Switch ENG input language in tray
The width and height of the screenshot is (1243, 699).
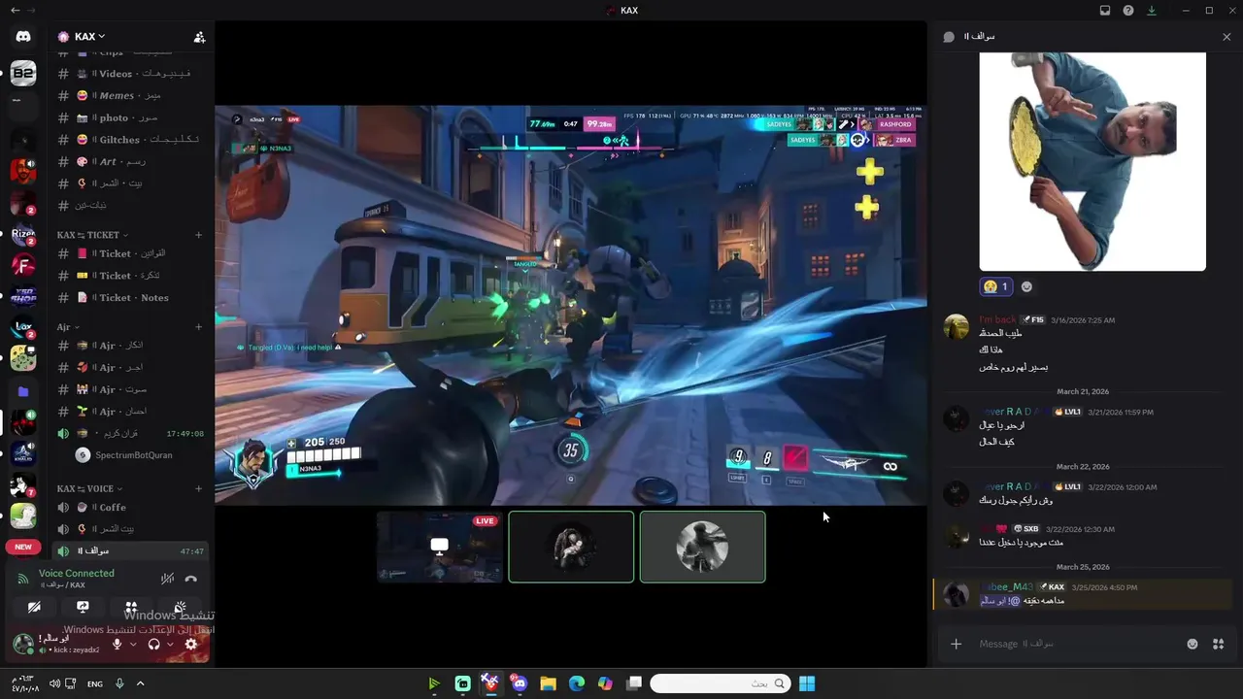point(95,683)
